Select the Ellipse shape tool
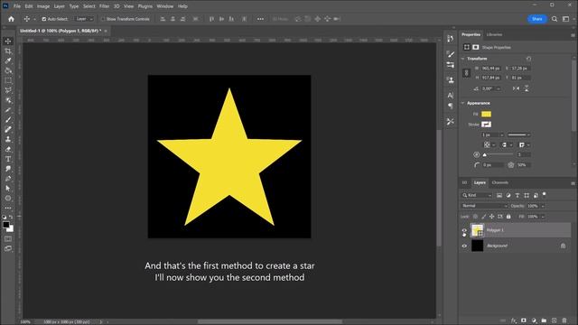Image resolution: width=578 pixels, height=325 pixels. coord(8,199)
